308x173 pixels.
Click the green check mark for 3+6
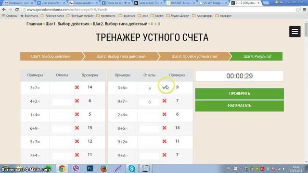[x=165, y=87]
